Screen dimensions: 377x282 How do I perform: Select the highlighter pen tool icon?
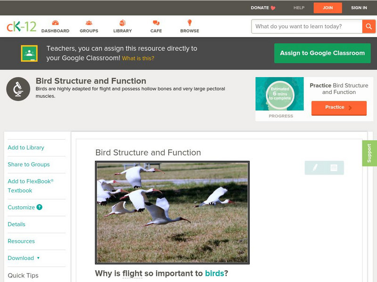315,167
